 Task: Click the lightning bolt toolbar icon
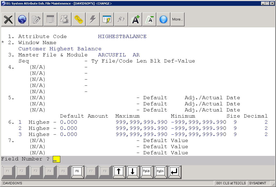(x=93, y=19)
